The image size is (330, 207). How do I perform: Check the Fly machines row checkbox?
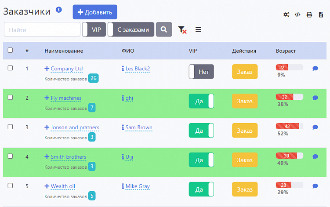tap(10, 97)
